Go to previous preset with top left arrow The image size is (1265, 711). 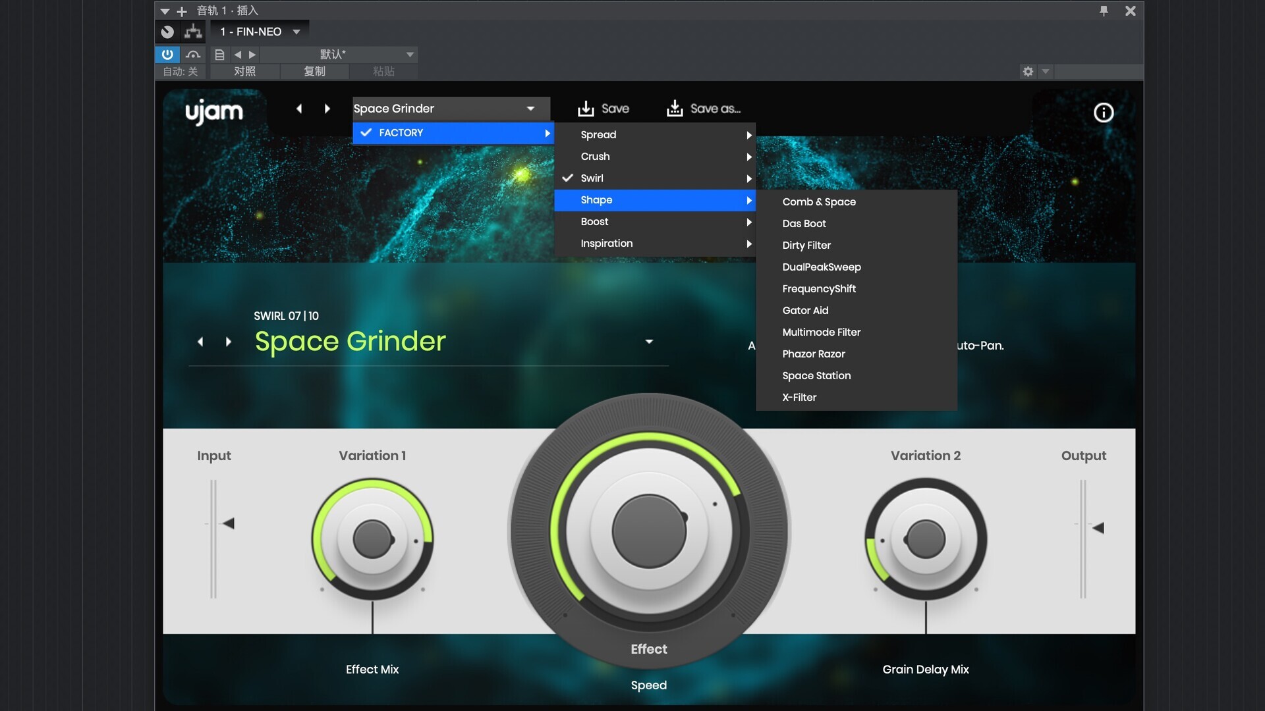click(x=299, y=109)
